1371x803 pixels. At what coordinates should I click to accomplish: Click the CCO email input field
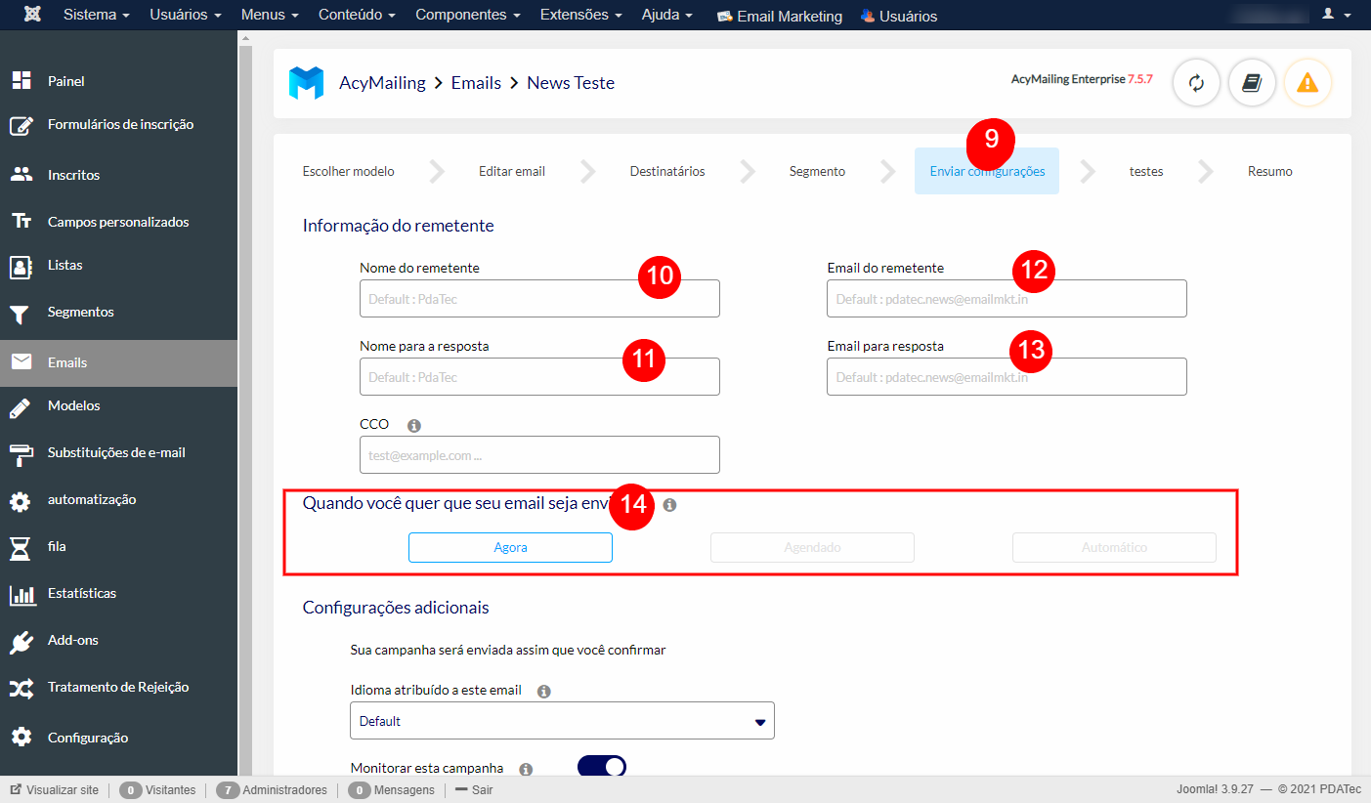click(x=539, y=454)
